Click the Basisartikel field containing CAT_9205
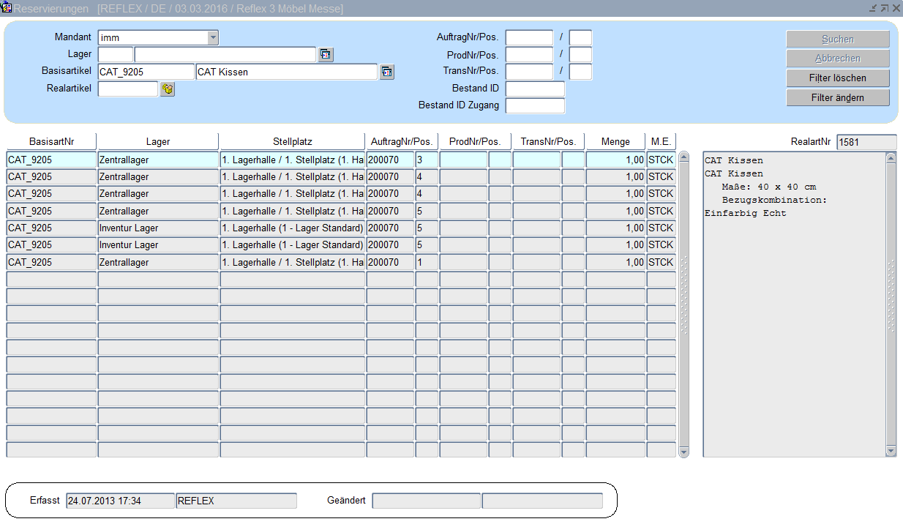The height and width of the screenshot is (527, 903). [x=146, y=72]
